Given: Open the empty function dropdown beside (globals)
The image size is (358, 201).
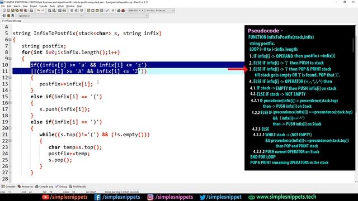Looking at the screenshot, I should pos(116,16).
